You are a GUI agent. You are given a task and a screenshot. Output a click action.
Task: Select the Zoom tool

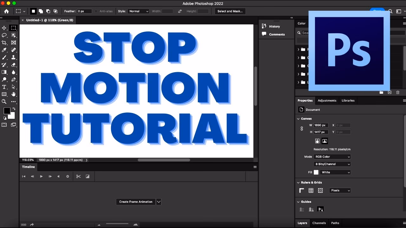click(x=4, y=102)
